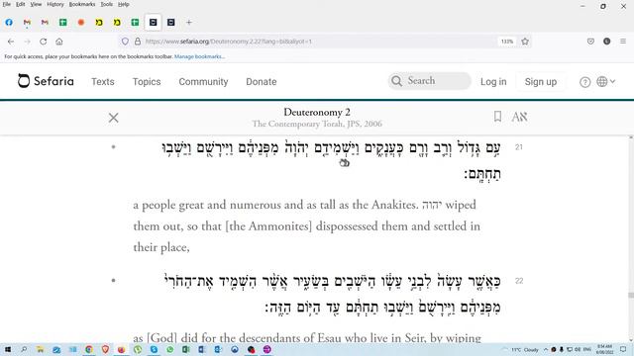Image resolution: width=634 pixels, height=356 pixels.
Task: Open WhatsApp from the taskbar
Action: click(169, 349)
